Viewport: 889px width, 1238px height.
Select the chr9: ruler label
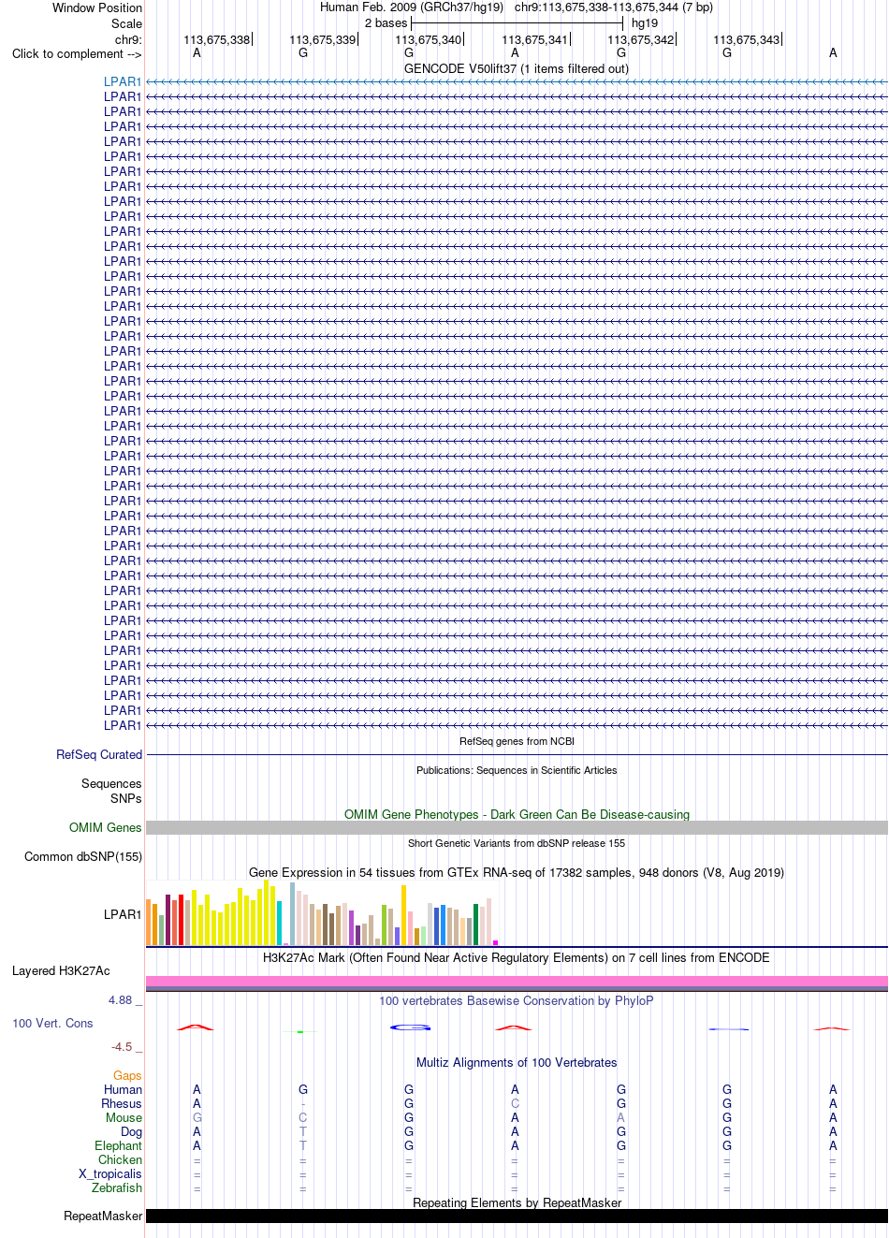pos(128,39)
